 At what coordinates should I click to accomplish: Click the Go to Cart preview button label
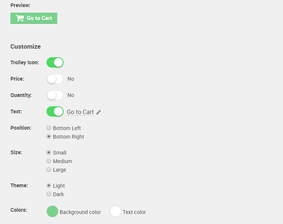coord(39,18)
